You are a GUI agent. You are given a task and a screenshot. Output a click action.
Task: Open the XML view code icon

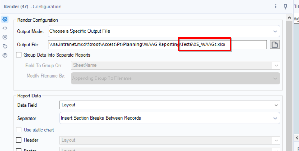point(5,28)
